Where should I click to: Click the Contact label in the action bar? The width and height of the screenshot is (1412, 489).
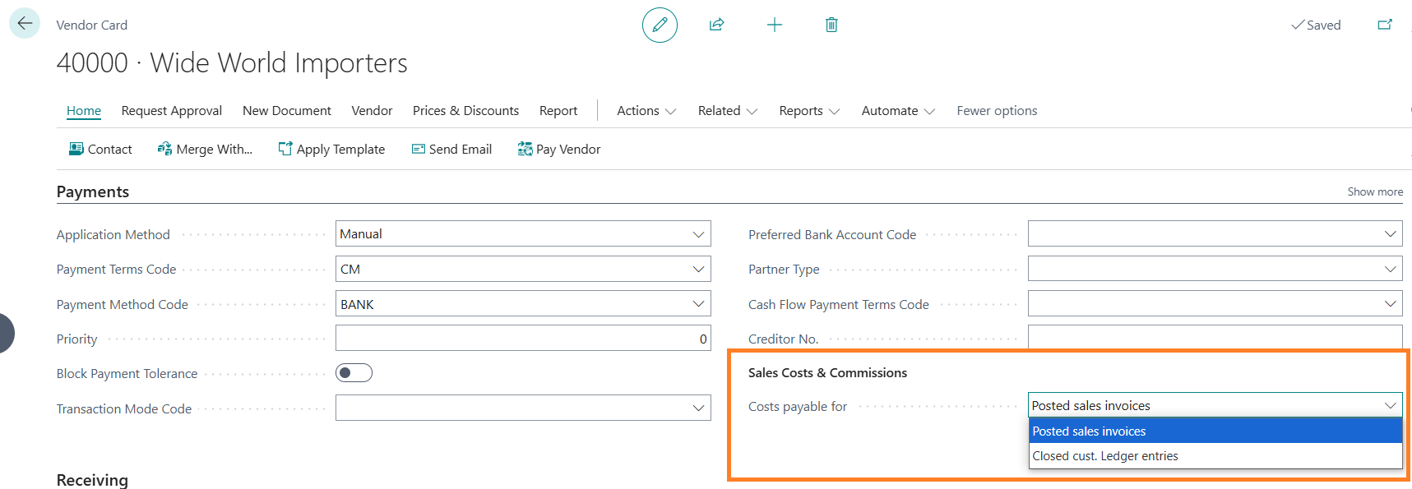110,149
